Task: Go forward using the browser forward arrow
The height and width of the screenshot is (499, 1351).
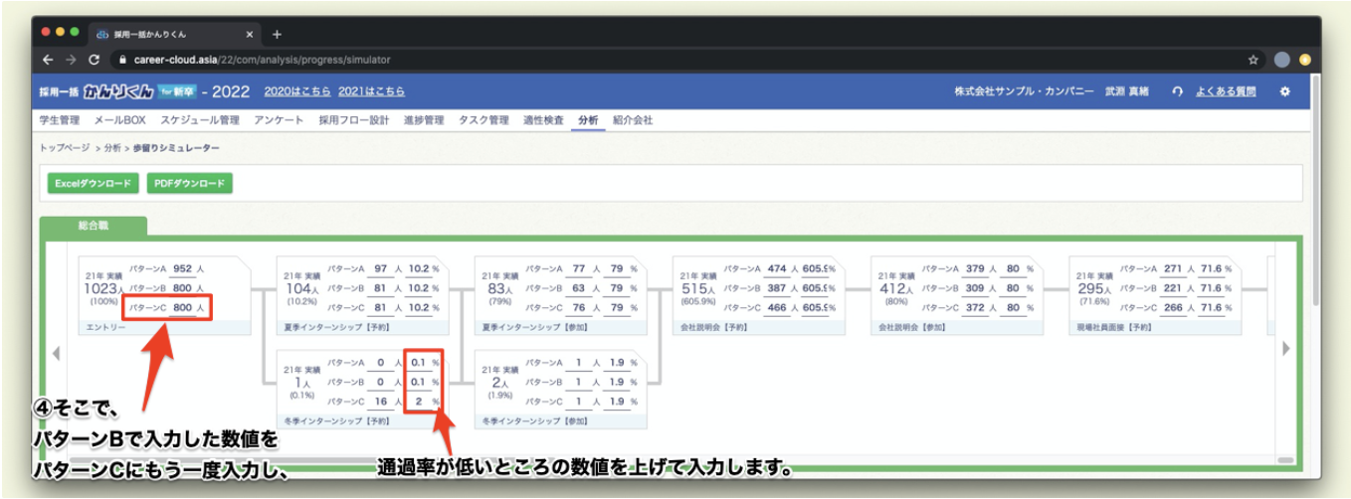Action: click(x=70, y=59)
